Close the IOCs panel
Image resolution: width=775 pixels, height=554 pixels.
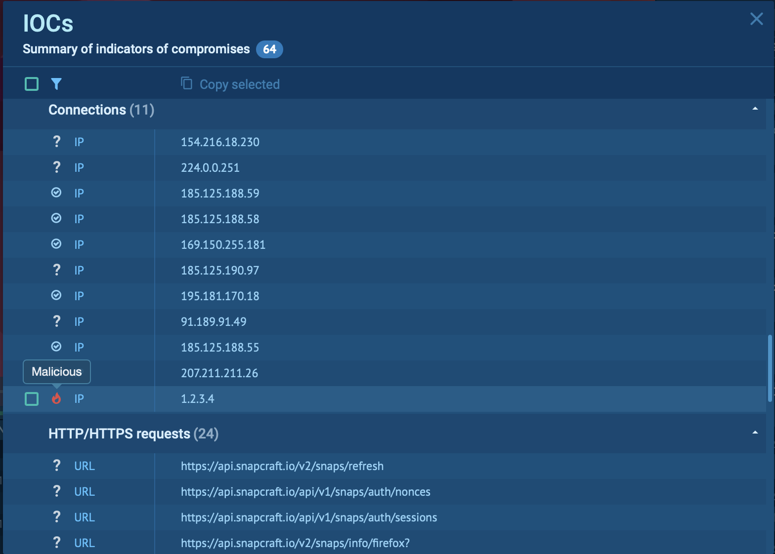756,19
